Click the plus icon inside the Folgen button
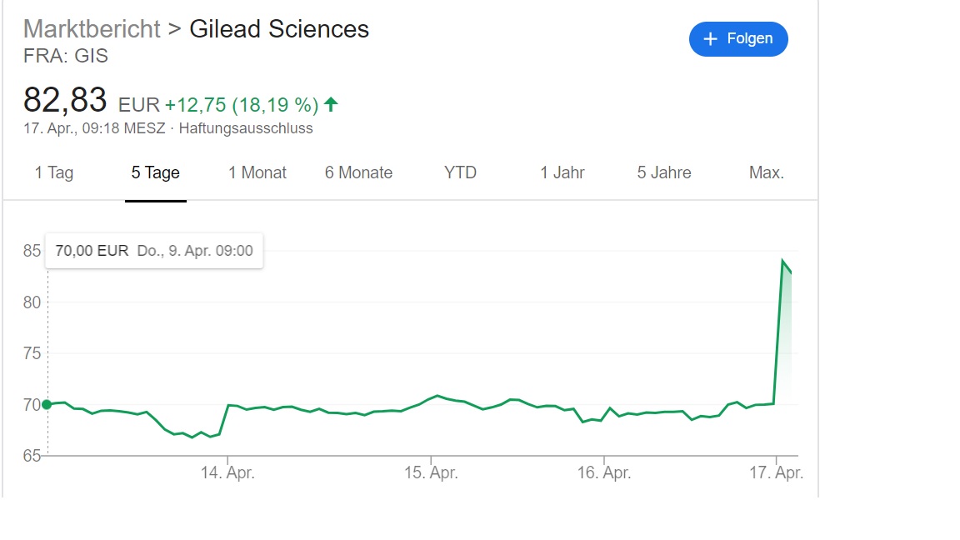This screenshot has height=540, width=960. tap(710, 38)
